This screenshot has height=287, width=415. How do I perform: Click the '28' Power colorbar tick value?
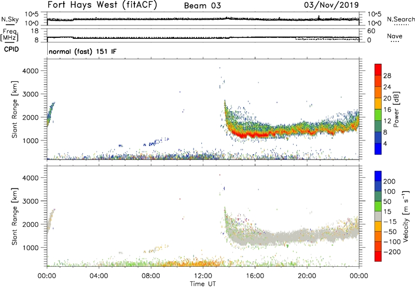tap(387, 76)
